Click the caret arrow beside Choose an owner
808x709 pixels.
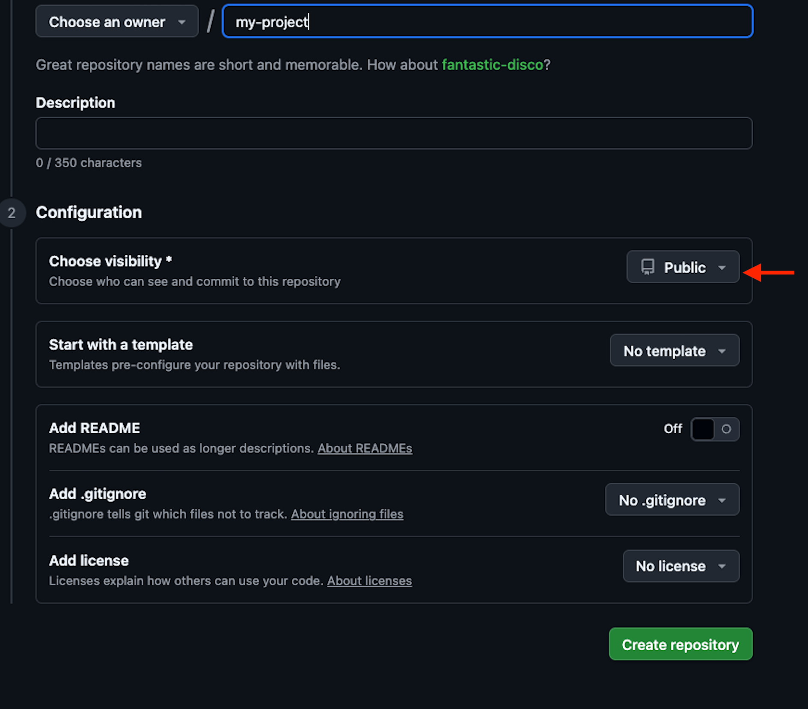coord(182,22)
